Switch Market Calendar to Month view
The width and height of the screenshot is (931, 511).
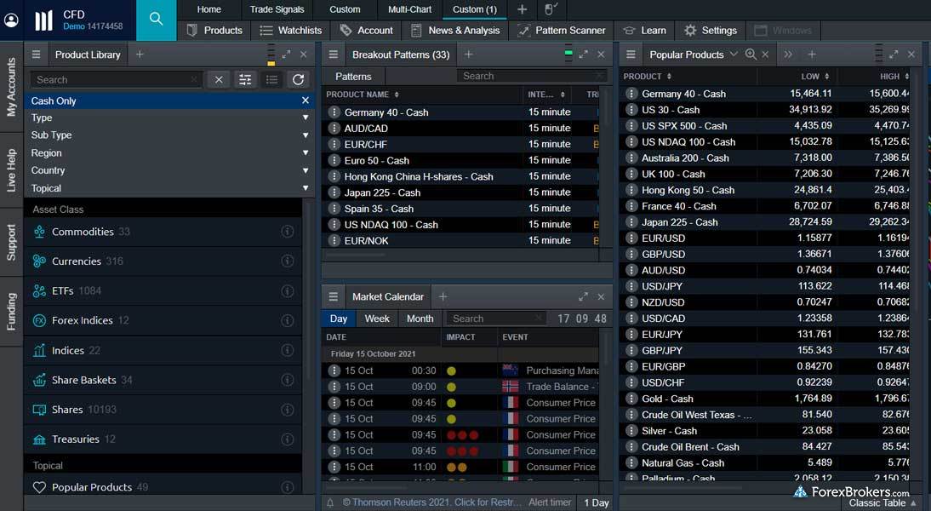coord(420,319)
